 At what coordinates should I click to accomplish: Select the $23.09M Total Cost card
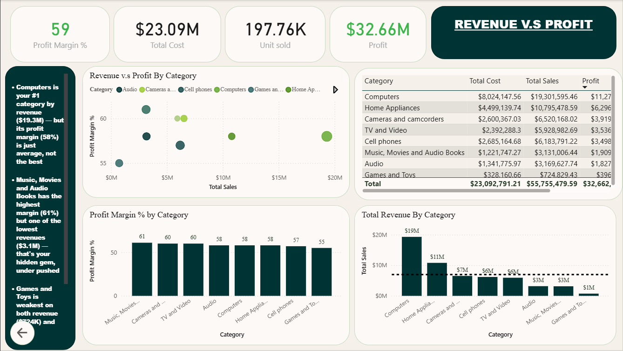(167, 34)
